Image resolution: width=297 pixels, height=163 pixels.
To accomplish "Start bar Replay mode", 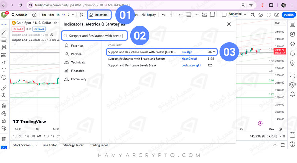I will tap(149, 15).
